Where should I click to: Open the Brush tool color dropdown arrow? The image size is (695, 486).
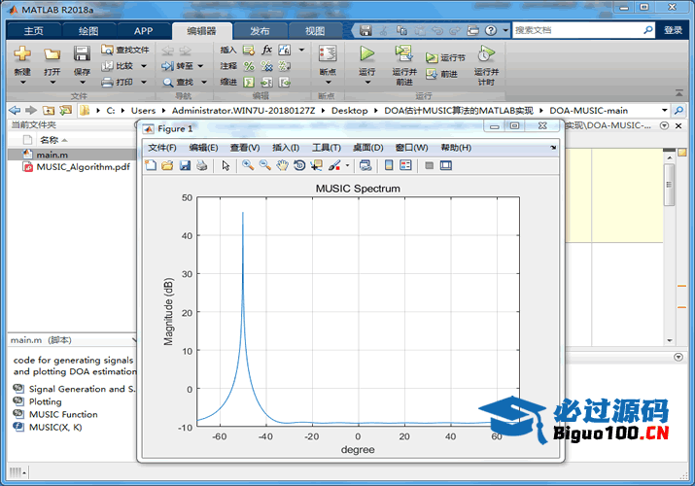[x=347, y=166]
